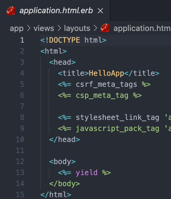The image size is (171, 199).
Task: Click the Ruby icon in breadcrumb path
Action: [105, 28]
